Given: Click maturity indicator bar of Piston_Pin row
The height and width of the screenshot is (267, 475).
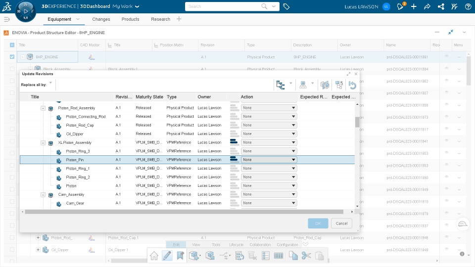Looking at the screenshot, I should 234,159.
